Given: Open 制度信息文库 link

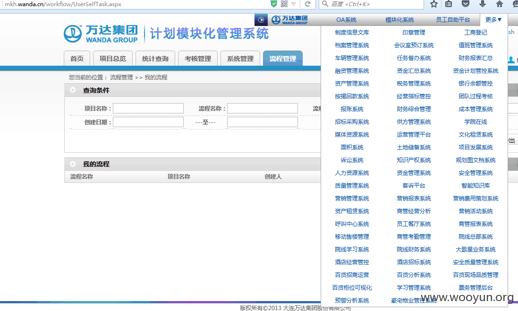Looking at the screenshot, I should [x=352, y=33].
